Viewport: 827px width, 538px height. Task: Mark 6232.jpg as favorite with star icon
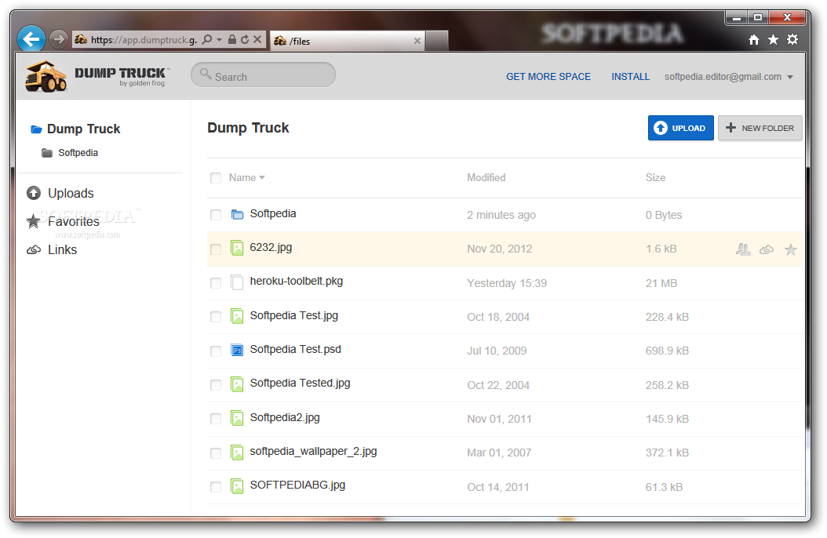tap(790, 249)
